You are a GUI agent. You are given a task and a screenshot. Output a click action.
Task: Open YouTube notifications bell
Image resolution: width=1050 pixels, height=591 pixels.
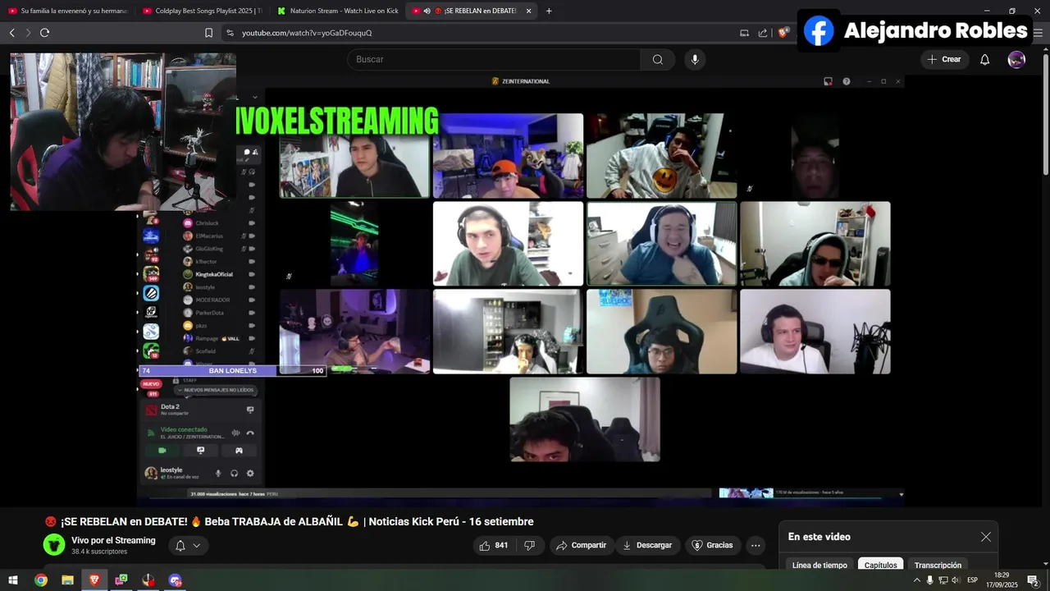(x=985, y=59)
